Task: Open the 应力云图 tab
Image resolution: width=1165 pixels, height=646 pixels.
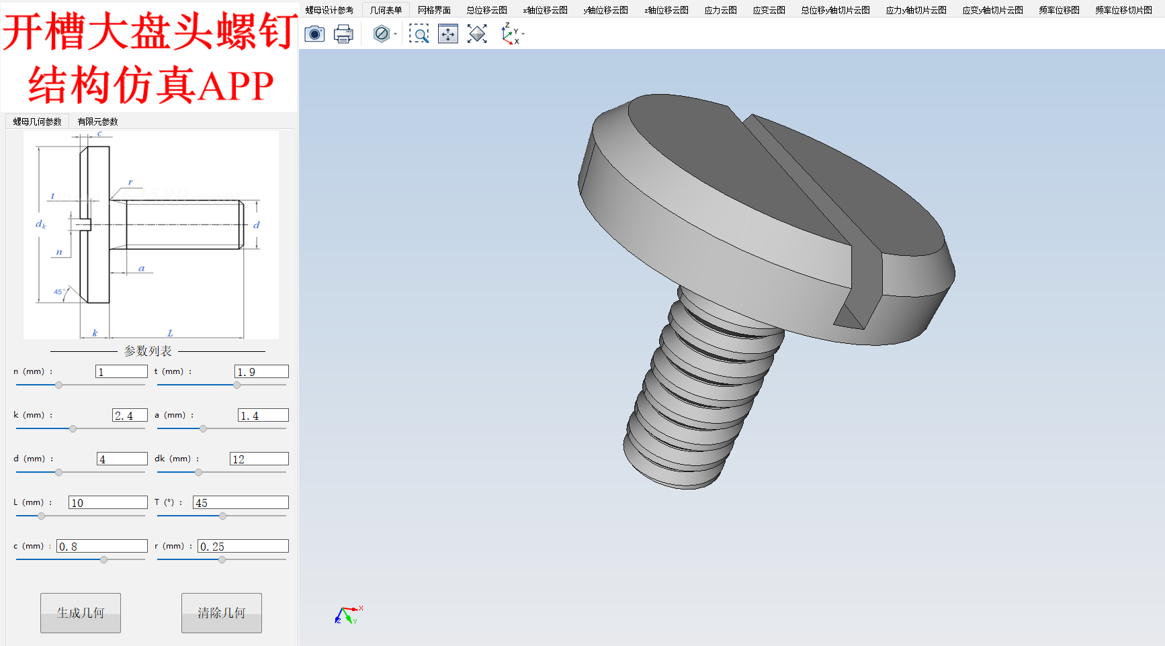Action: click(721, 10)
